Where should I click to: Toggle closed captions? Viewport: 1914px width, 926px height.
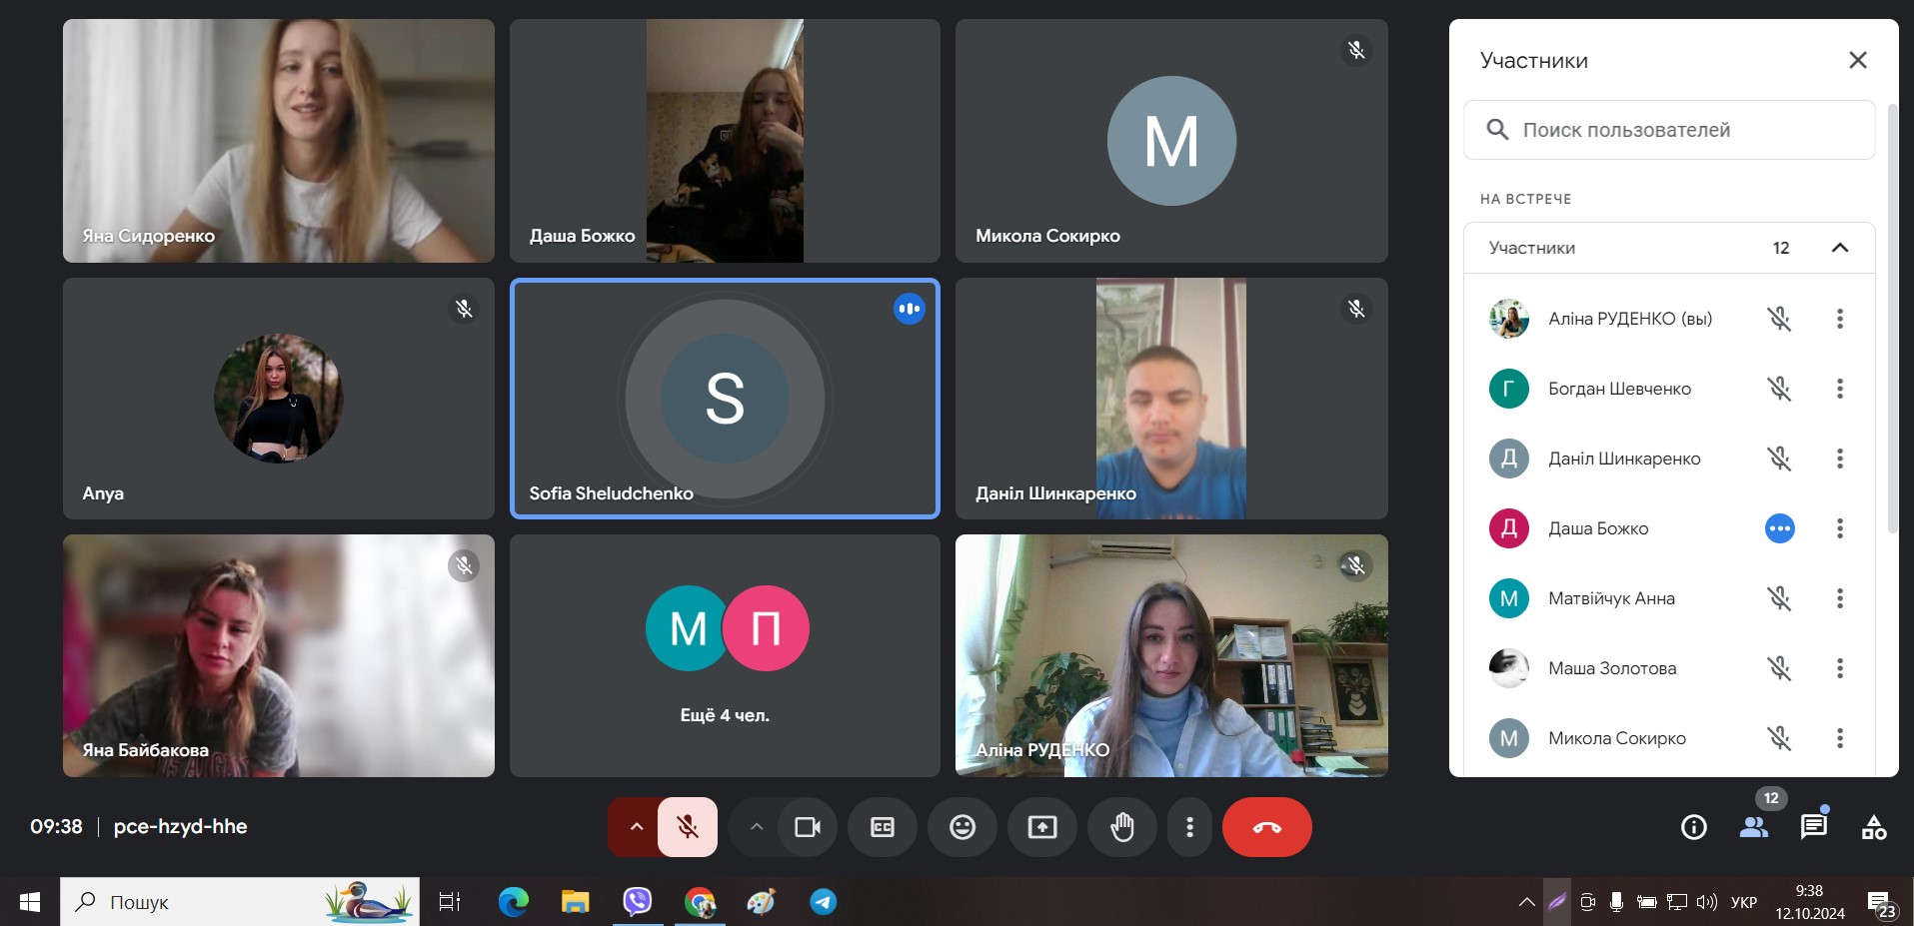pyautogui.click(x=882, y=827)
